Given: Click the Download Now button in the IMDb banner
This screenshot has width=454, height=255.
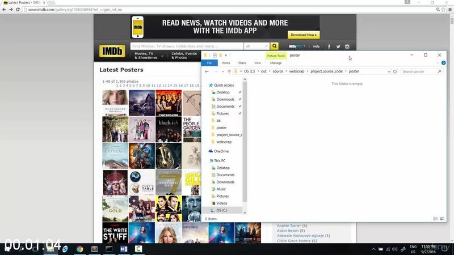Looking at the screenshot, I should (x=304, y=35).
